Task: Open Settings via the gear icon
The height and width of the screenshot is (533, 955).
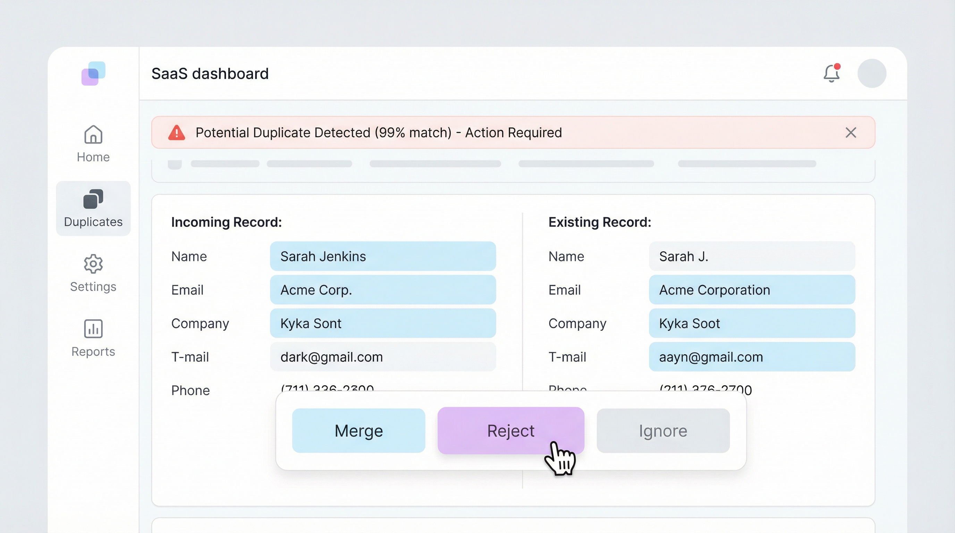Action: click(93, 264)
